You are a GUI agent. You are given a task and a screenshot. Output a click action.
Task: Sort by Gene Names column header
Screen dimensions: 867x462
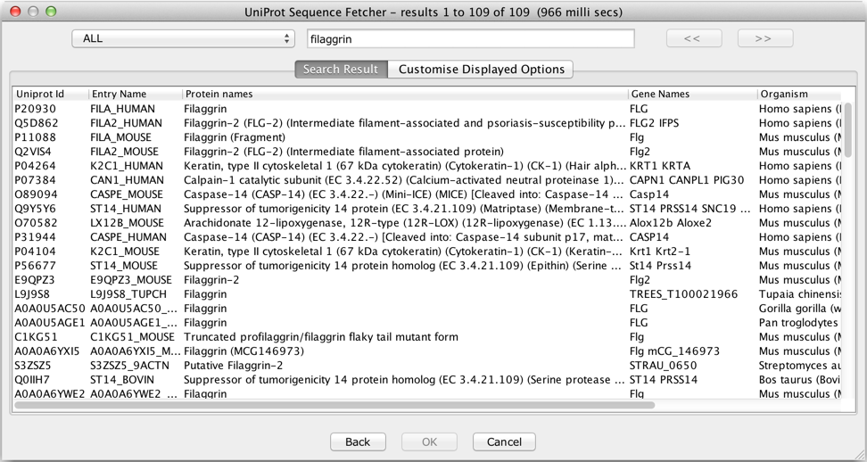(693, 94)
